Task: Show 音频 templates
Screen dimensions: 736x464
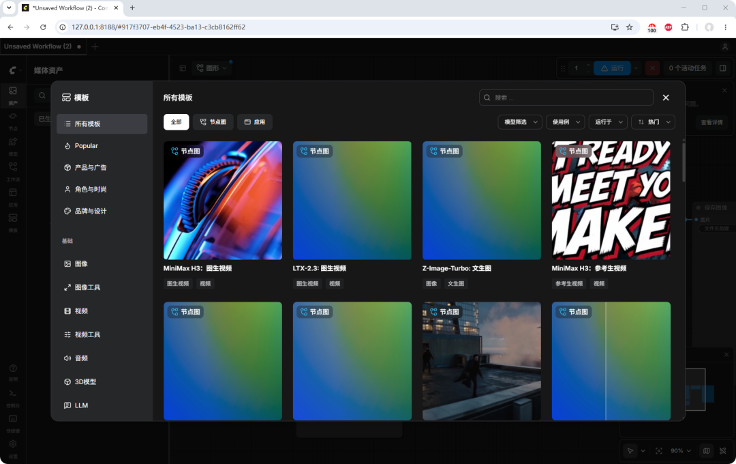Action: pyautogui.click(x=102, y=358)
